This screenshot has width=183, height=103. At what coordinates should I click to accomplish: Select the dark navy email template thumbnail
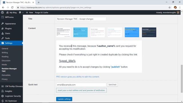coord(149,32)
